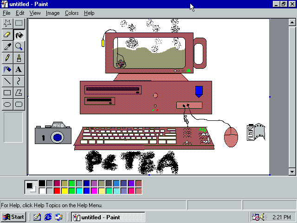
Task: Open the File menu
Action: [6, 13]
